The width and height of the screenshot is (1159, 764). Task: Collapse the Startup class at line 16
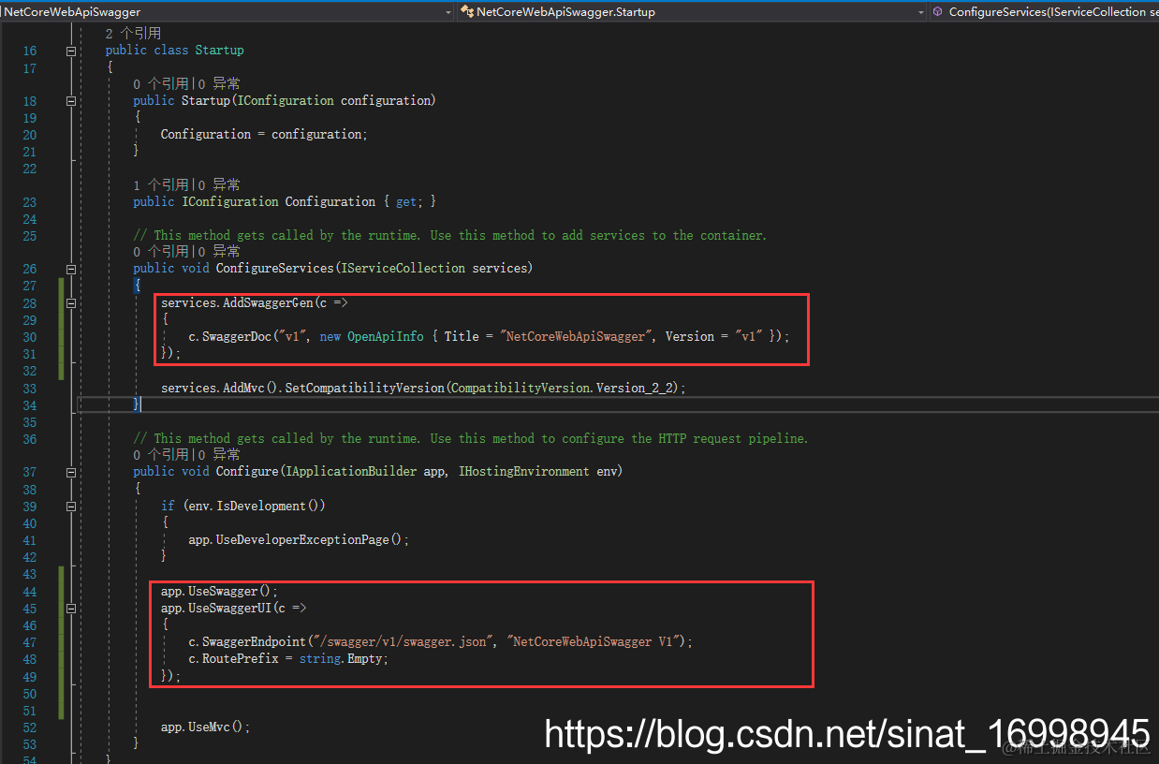71,51
